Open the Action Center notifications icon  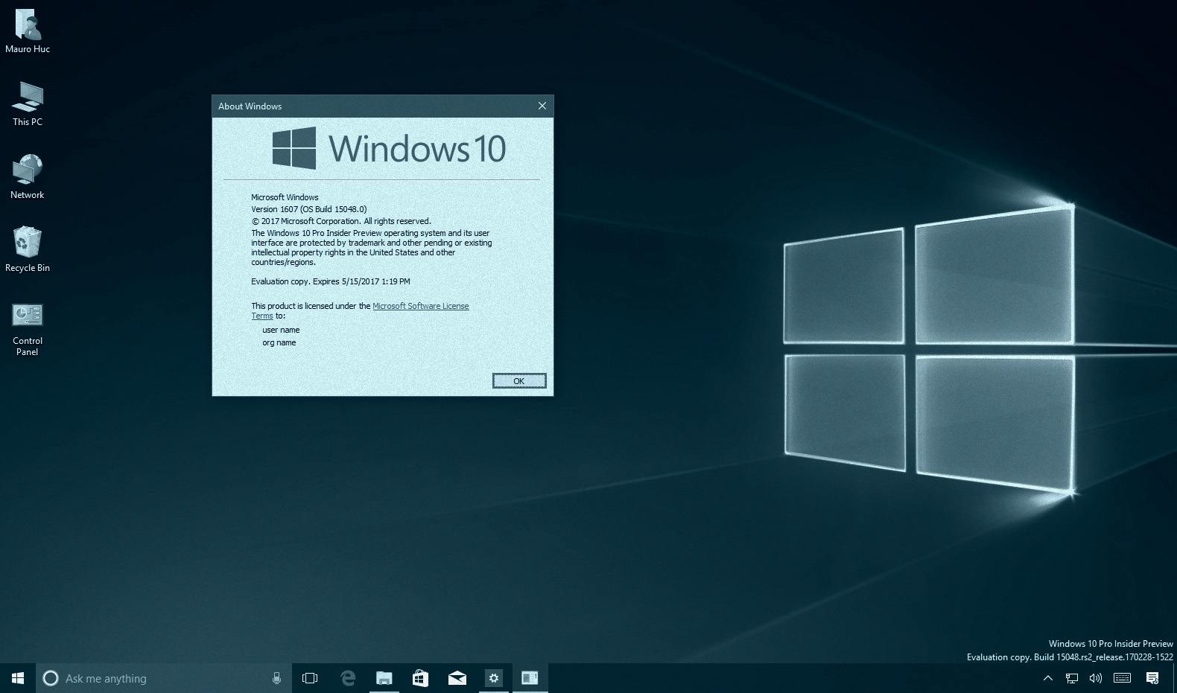point(1152,678)
